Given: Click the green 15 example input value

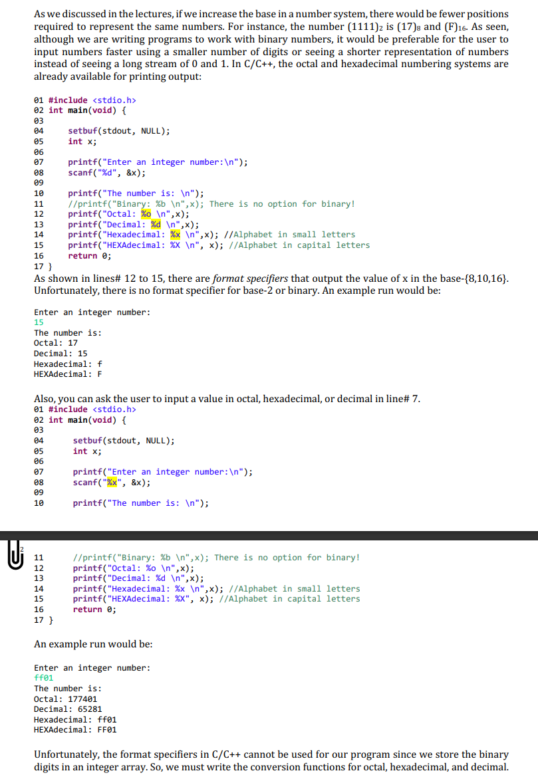Looking at the screenshot, I should tap(38, 322).
